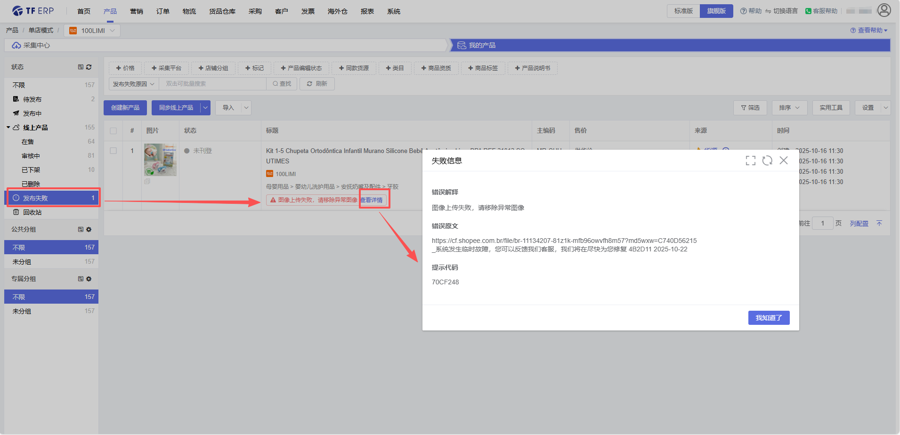Open the 100LIMI store dropdown
Viewport: 900px width, 435px height.
tap(92, 31)
